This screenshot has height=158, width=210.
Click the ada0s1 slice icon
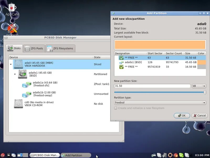point(23,74)
